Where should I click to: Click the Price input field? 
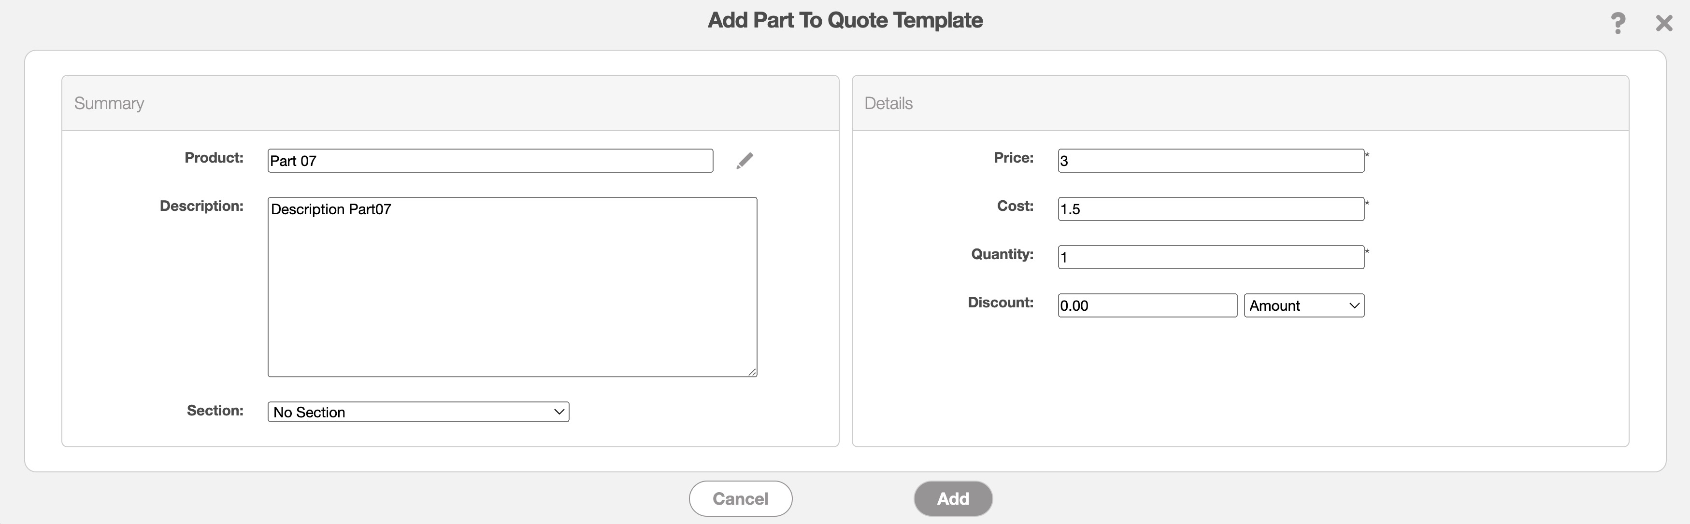[x=1210, y=161]
